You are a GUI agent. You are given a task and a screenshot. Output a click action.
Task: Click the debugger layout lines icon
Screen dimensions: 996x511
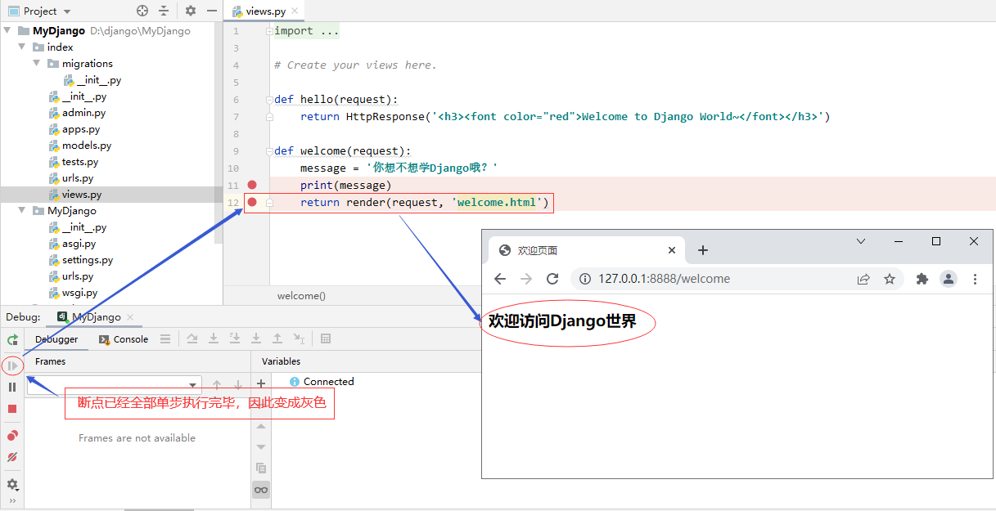coord(165,338)
